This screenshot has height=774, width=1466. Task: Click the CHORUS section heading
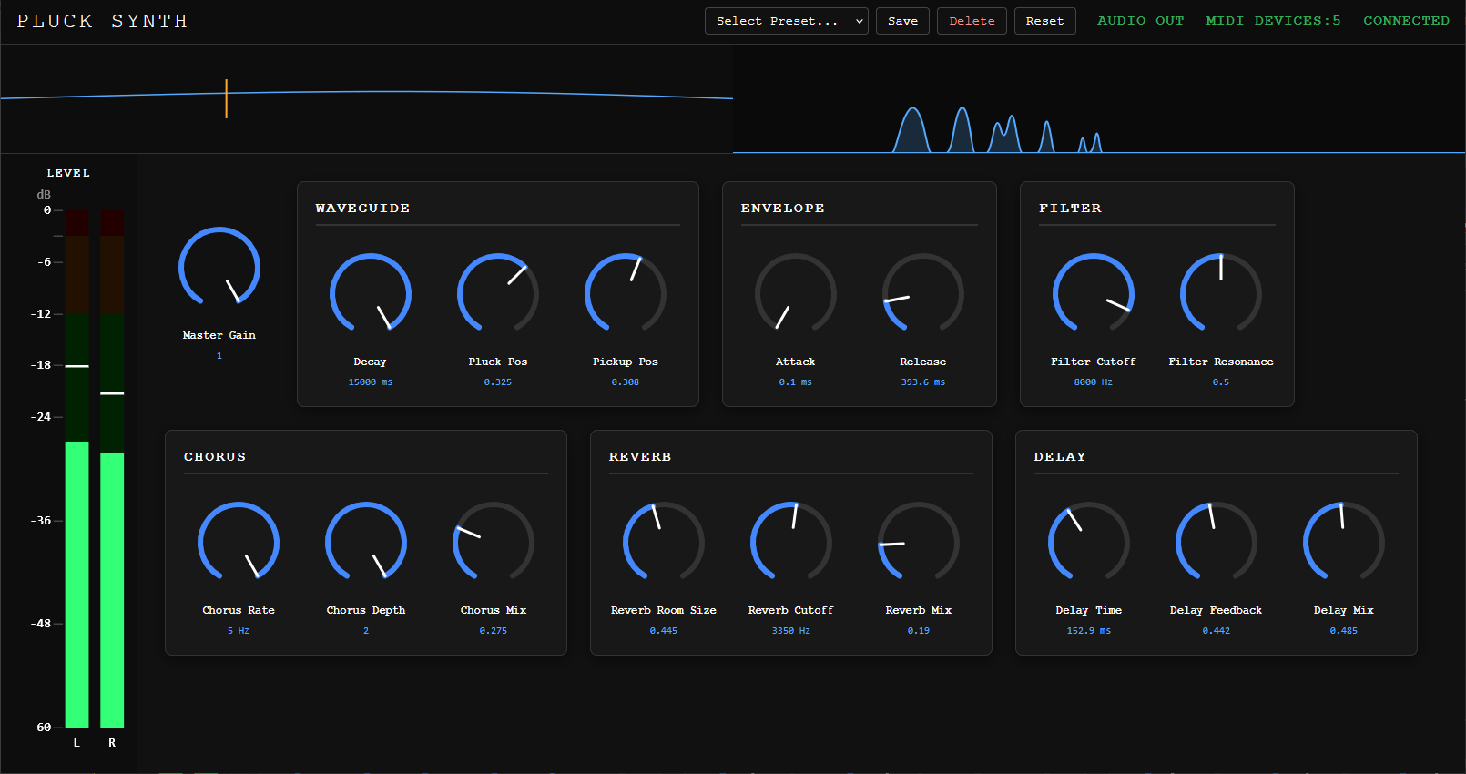pyautogui.click(x=215, y=457)
